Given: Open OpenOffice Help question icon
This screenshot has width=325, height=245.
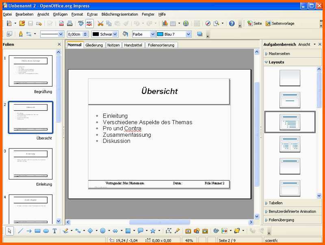Looking at the screenshot, I should tap(232, 24).
